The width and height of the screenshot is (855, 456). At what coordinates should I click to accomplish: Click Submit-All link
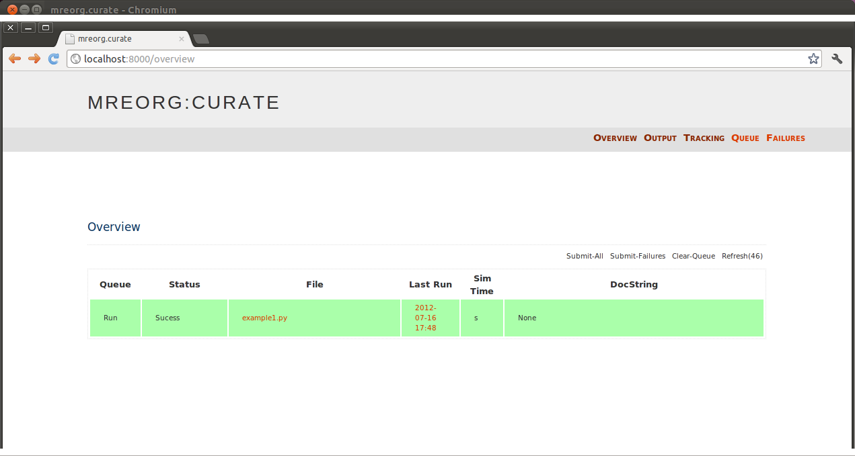coord(585,256)
